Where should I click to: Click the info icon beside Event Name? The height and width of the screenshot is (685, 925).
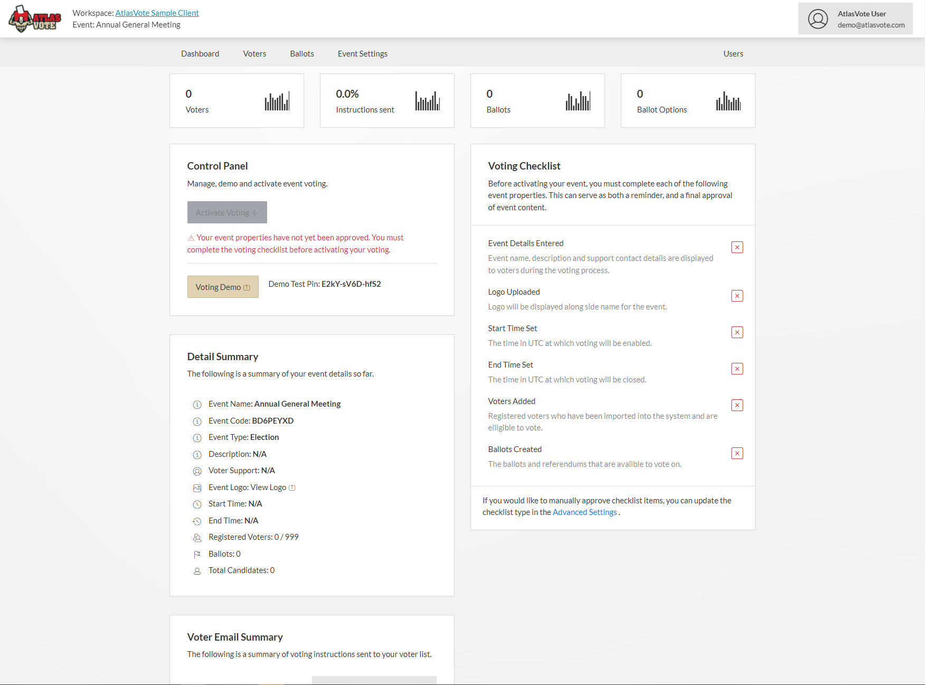[197, 405]
